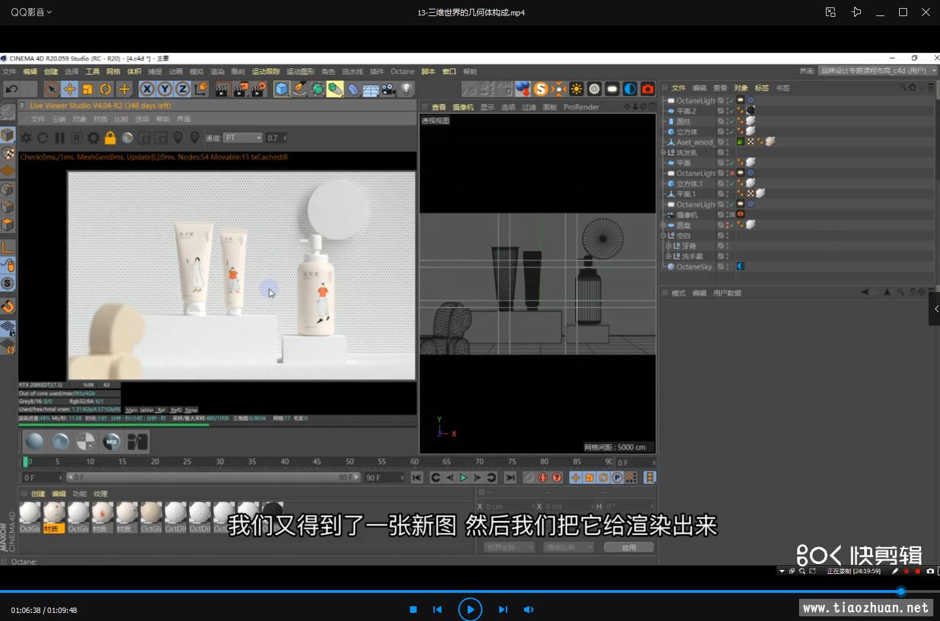
Task: Toggle the 立方体 object enable checkmark
Action: (x=731, y=132)
